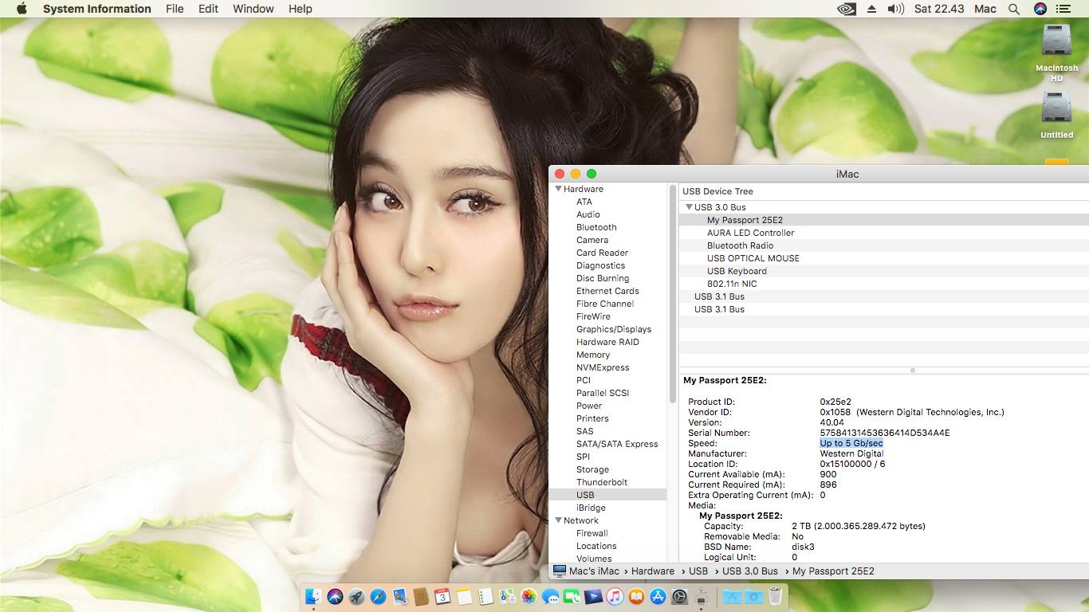Open Calendar icon in the Dock
Viewport: 1089px width, 612px height.
pos(442,596)
